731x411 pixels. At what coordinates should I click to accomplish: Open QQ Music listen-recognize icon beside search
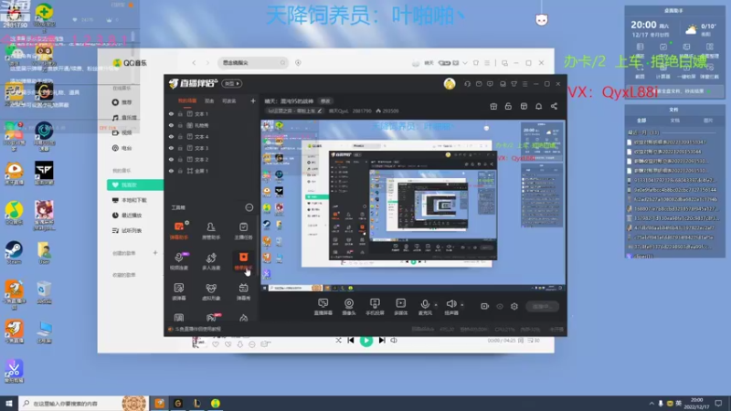tap(299, 62)
